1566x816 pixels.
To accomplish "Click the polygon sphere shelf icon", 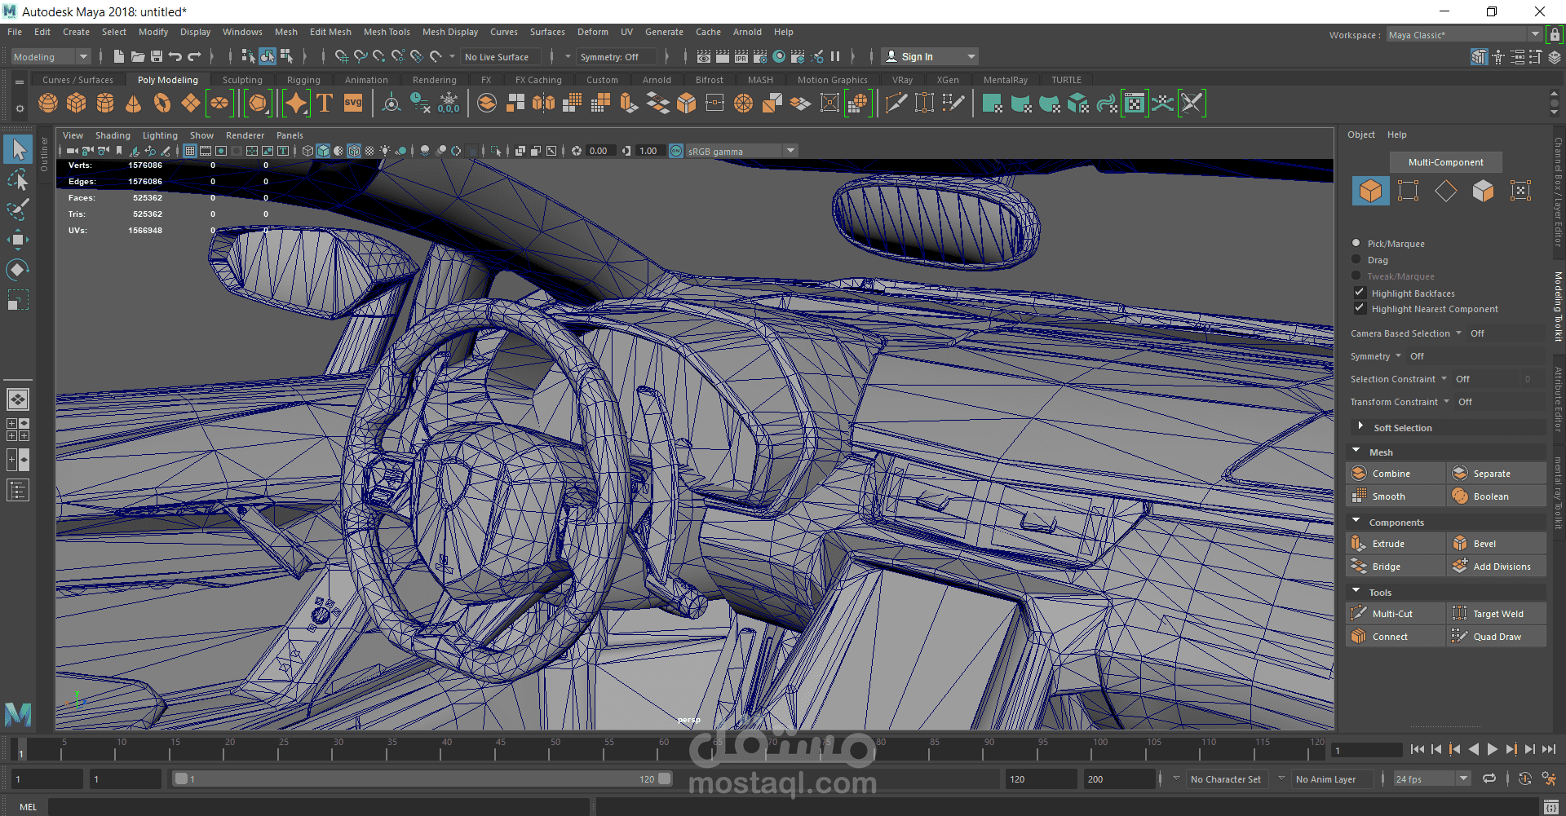I will coord(48,104).
